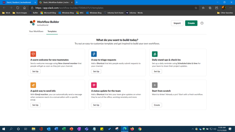
Task: View site information lock icon
Action: click(x=32, y=8)
